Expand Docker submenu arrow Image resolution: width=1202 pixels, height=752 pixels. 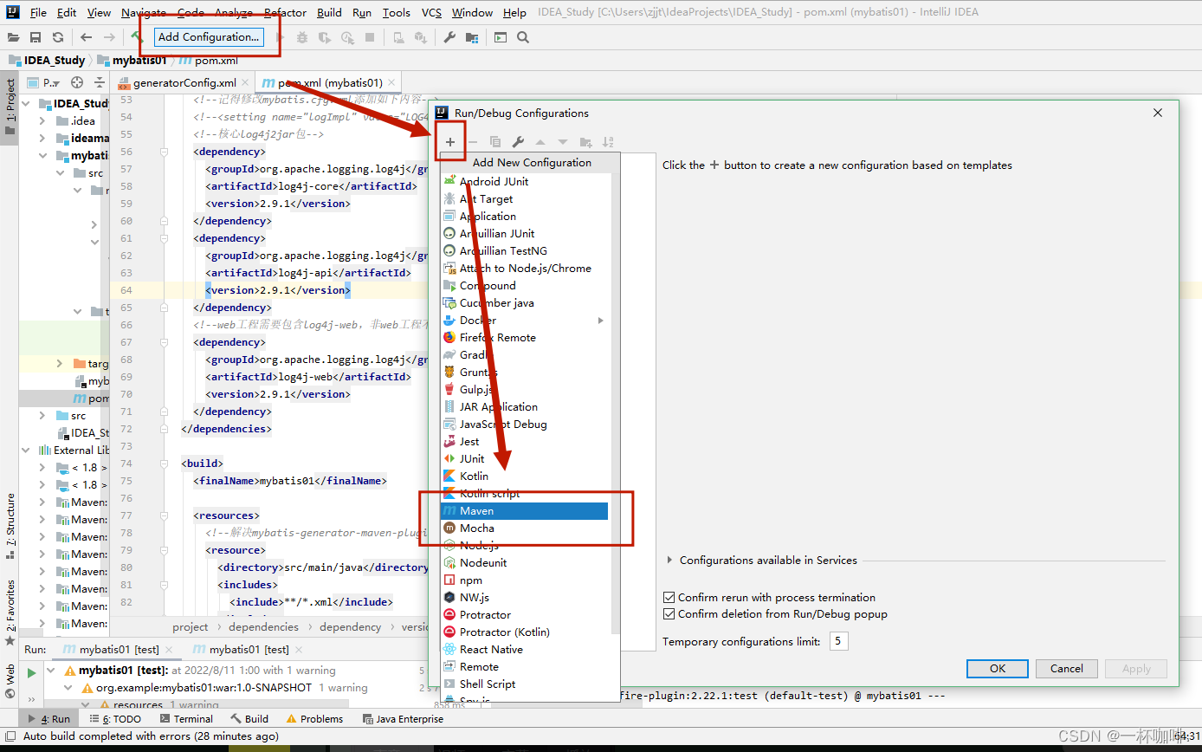[x=600, y=321]
